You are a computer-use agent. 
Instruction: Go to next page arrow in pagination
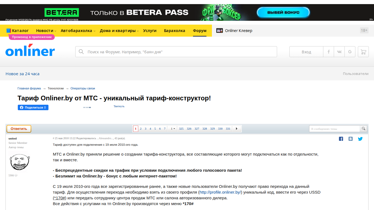click(x=237, y=129)
